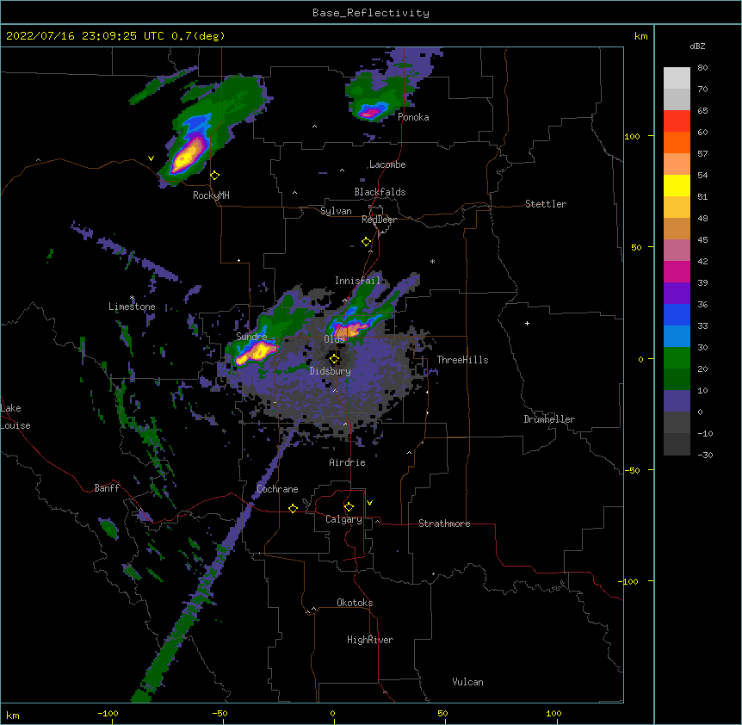Image resolution: width=742 pixels, height=725 pixels.
Task: Click the Blackfalds city label
Action: point(380,192)
